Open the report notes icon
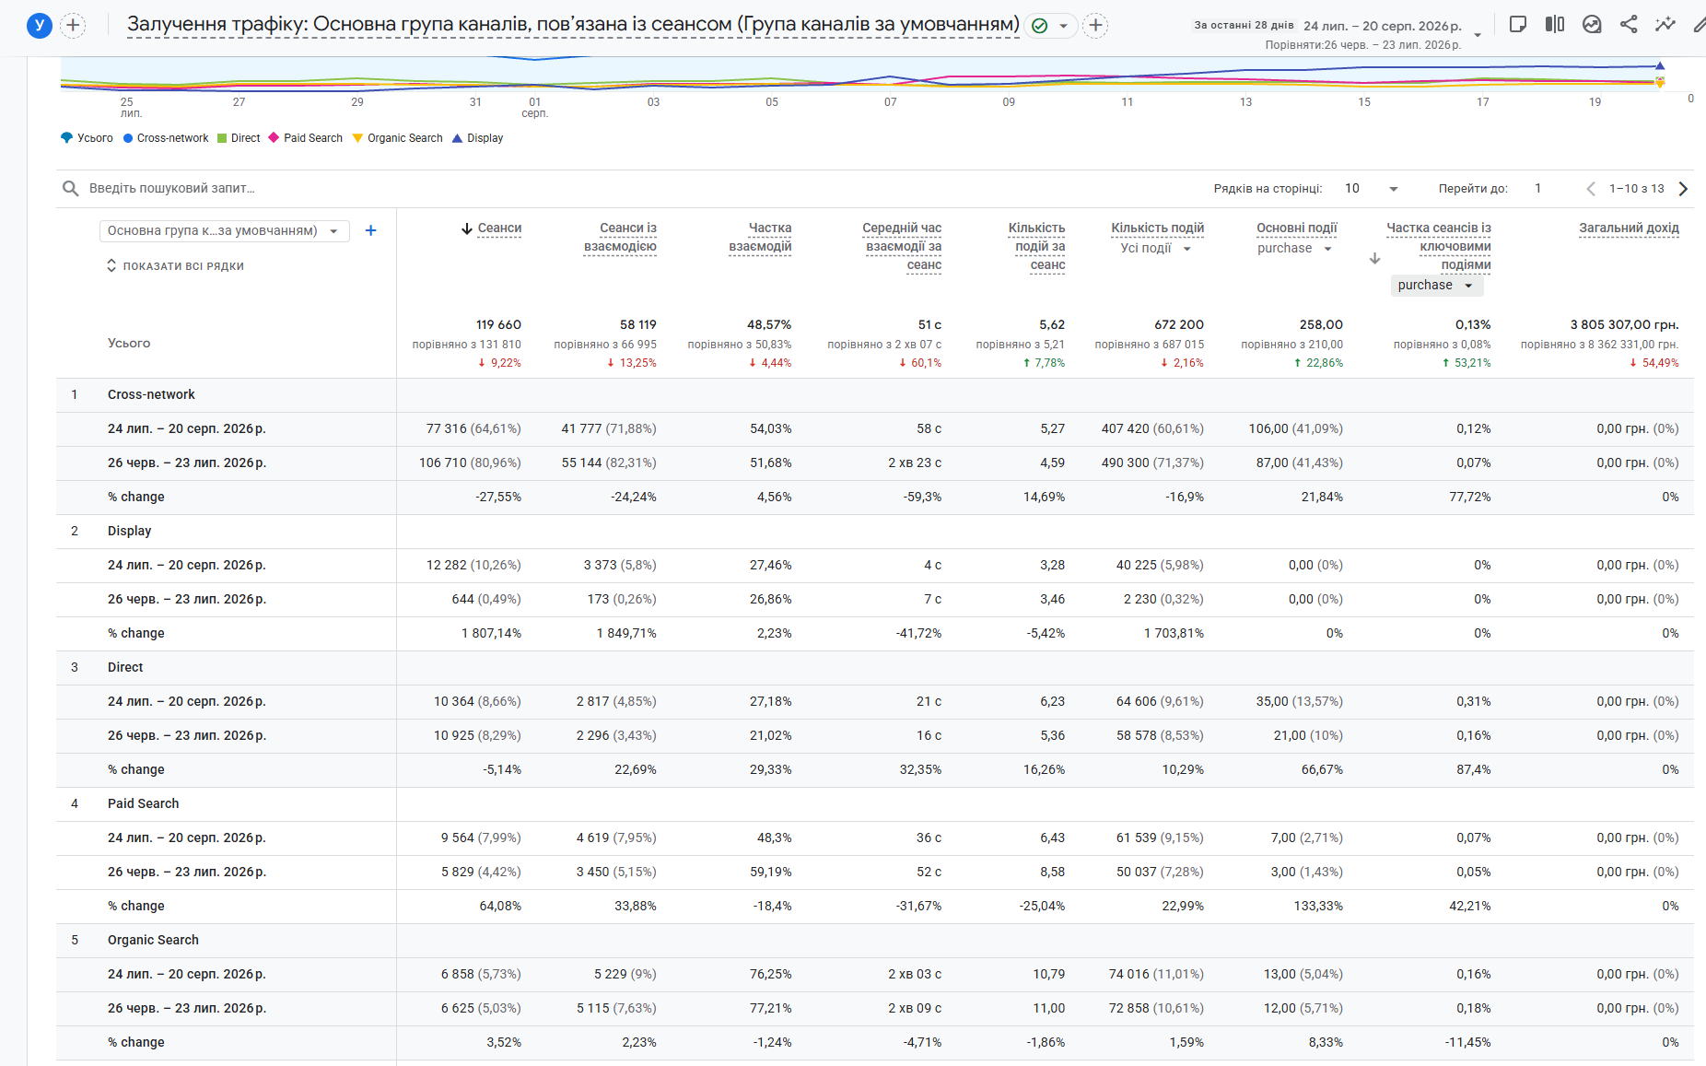Screen dimensions: 1706x1066 [x=1518, y=25]
